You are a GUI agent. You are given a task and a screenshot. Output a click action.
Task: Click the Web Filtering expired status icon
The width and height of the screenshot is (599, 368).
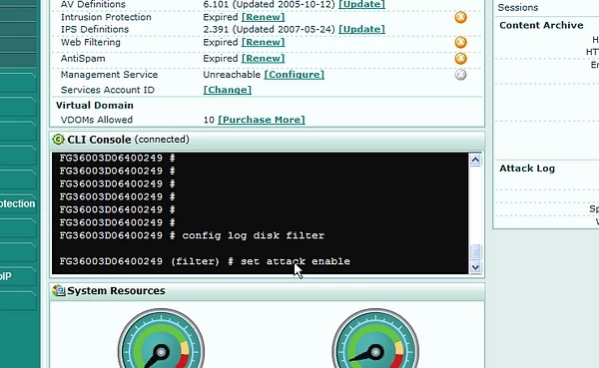click(460, 42)
